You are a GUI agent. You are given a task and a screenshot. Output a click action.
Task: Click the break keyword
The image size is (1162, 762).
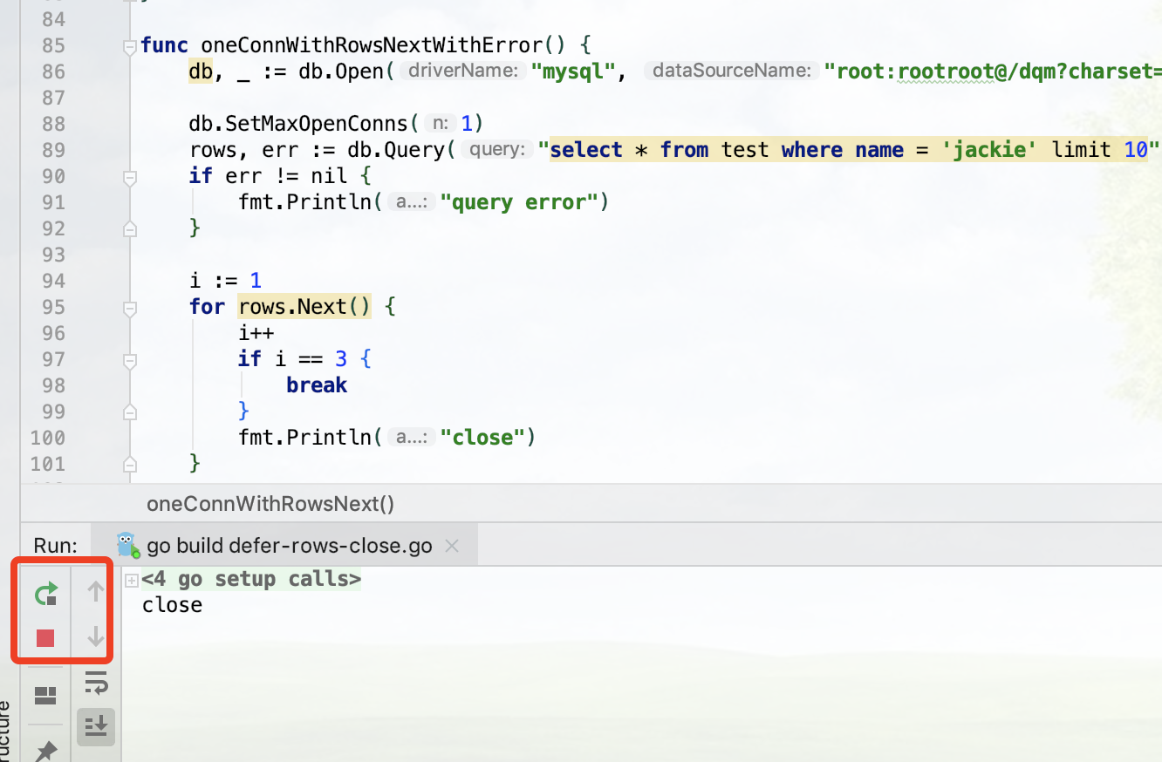click(x=317, y=385)
